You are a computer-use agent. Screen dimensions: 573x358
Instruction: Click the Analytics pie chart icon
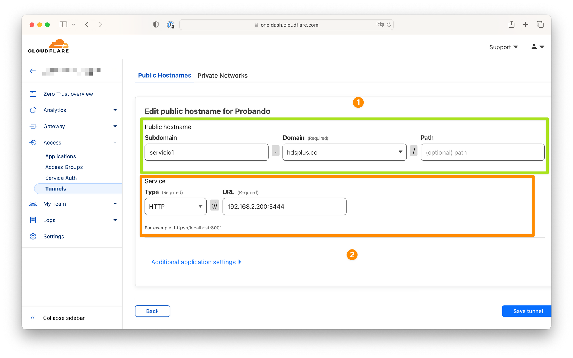coord(33,110)
